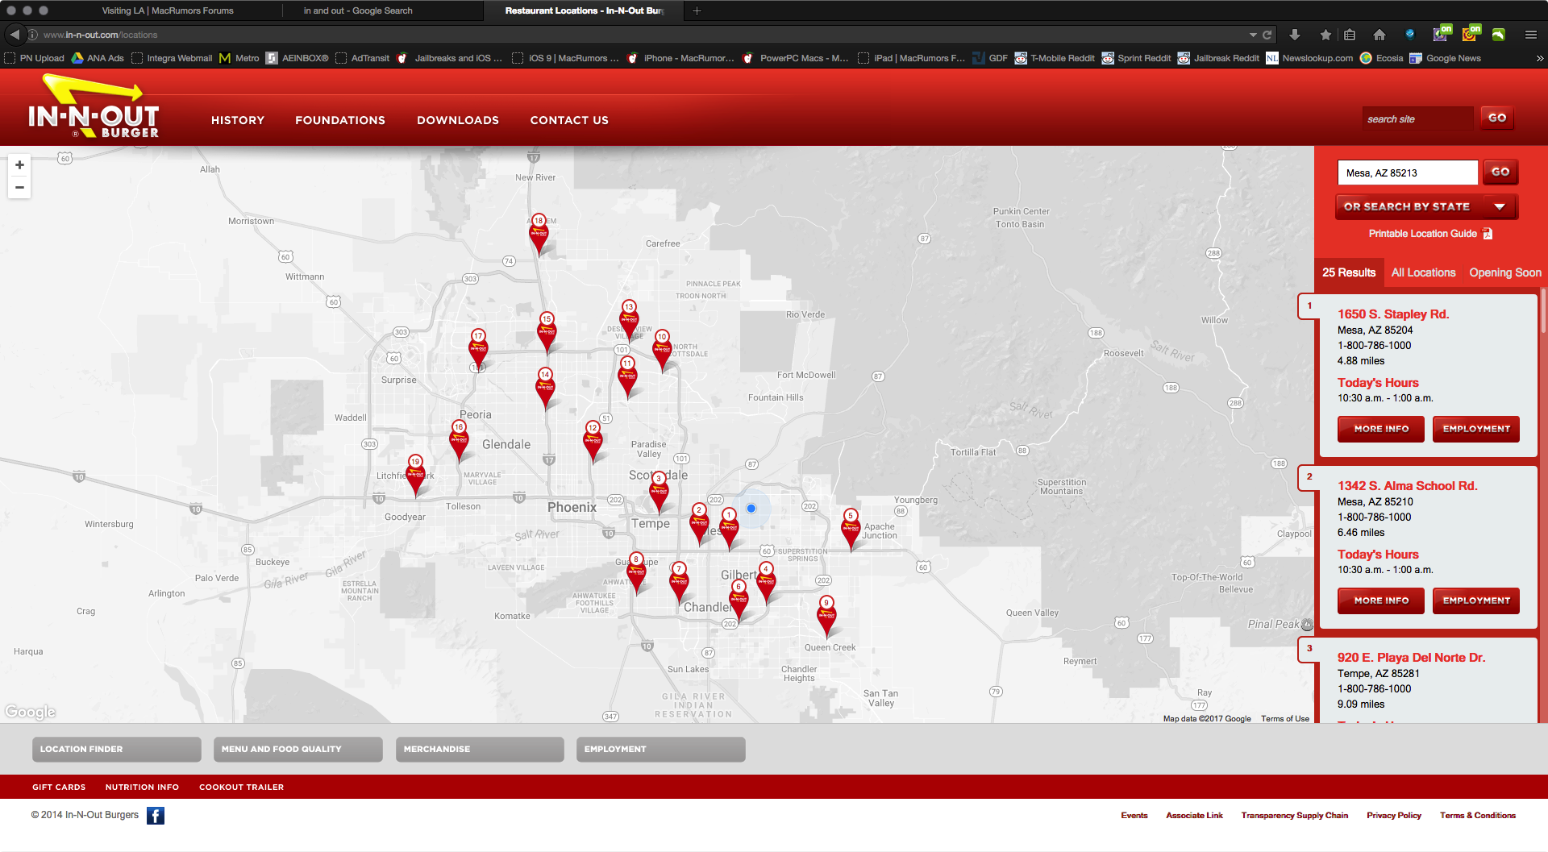Select map pin number 5 at Apache Junction

tap(851, 529)
